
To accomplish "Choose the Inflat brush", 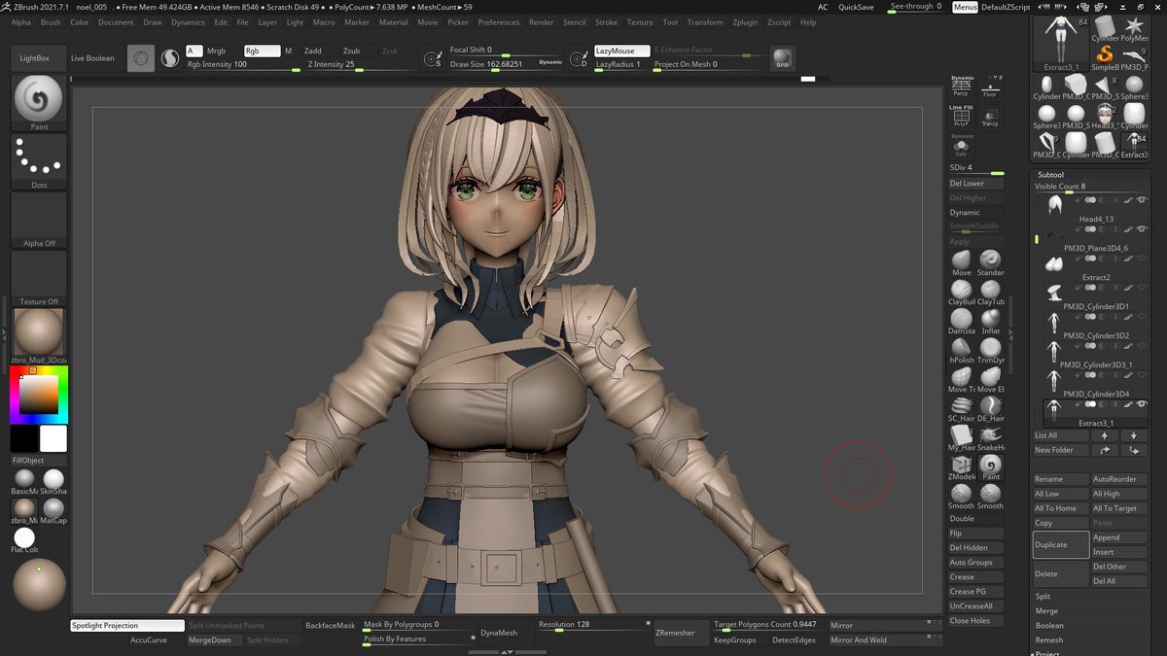I will 990,321.
